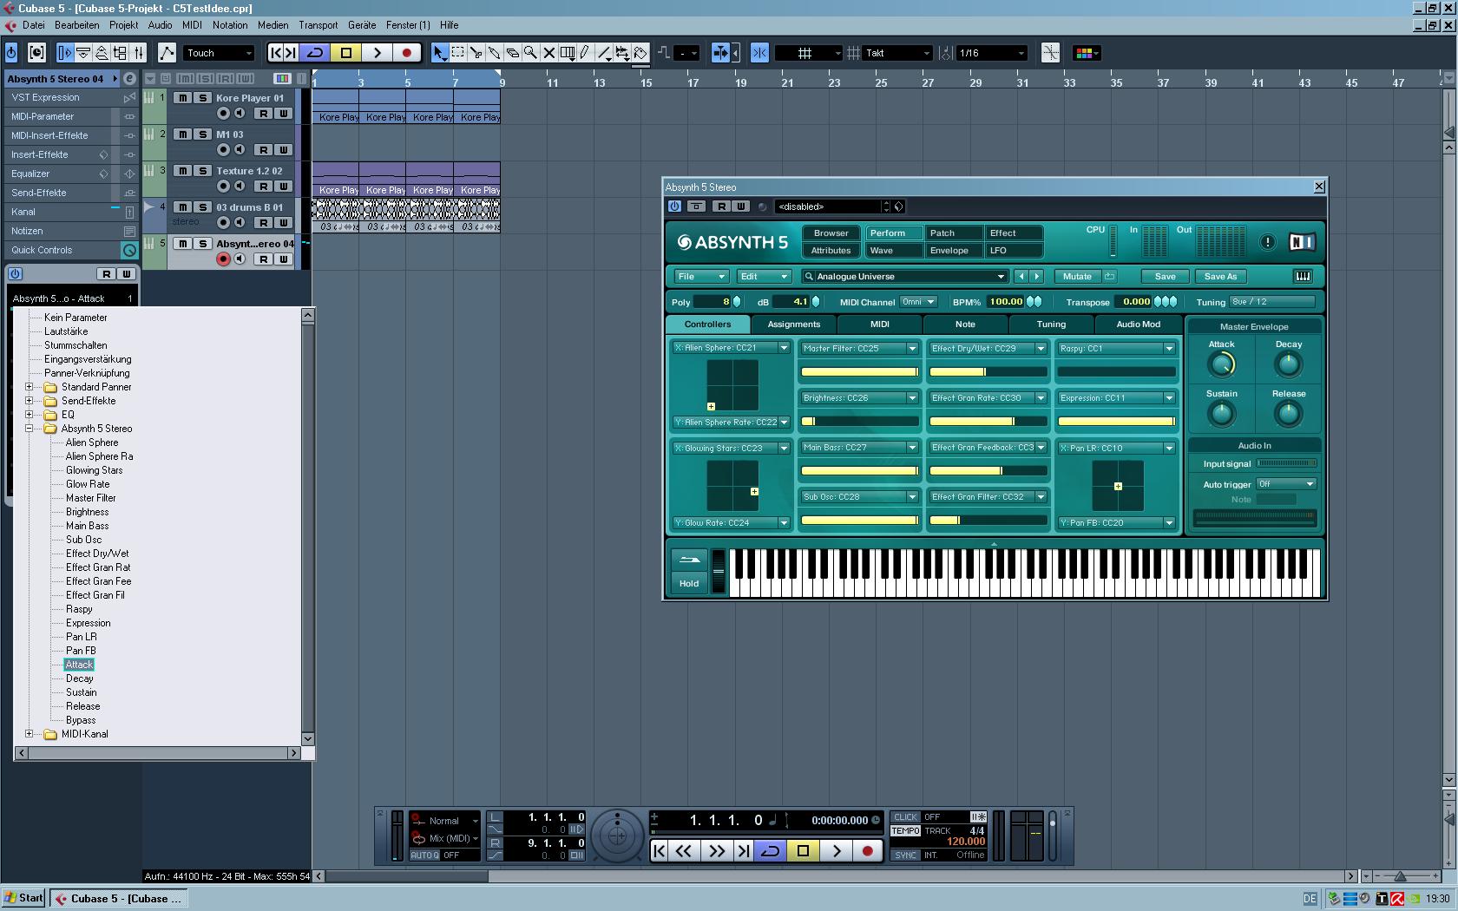Viewport: 1458px width, 911px height.
Task: Solo the M1 03 track
Action: [202, 134]
